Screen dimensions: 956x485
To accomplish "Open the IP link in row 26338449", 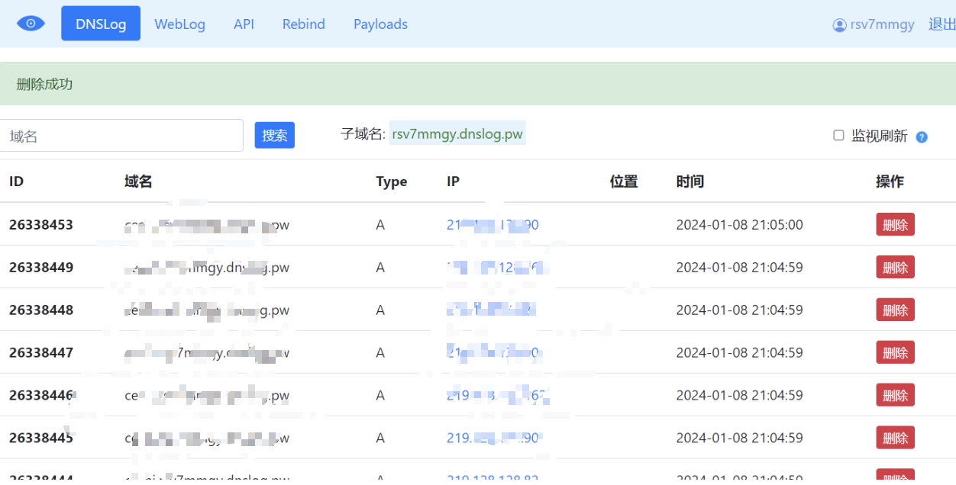I will click(x=496, y=268).
